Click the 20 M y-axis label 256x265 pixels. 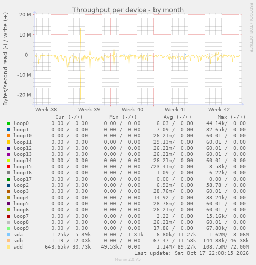point(25,15)
